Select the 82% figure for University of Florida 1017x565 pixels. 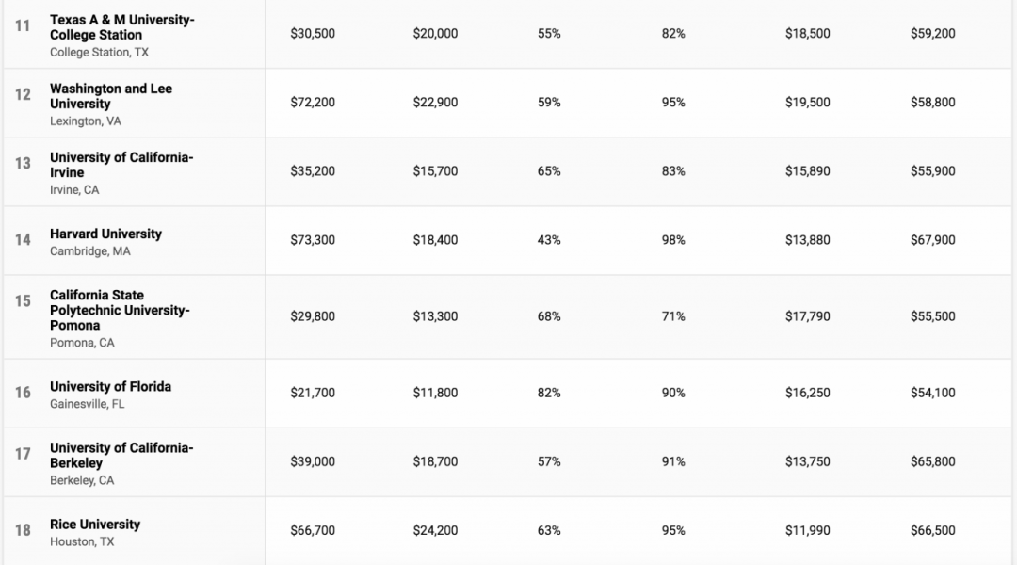(x=549, y=393)
